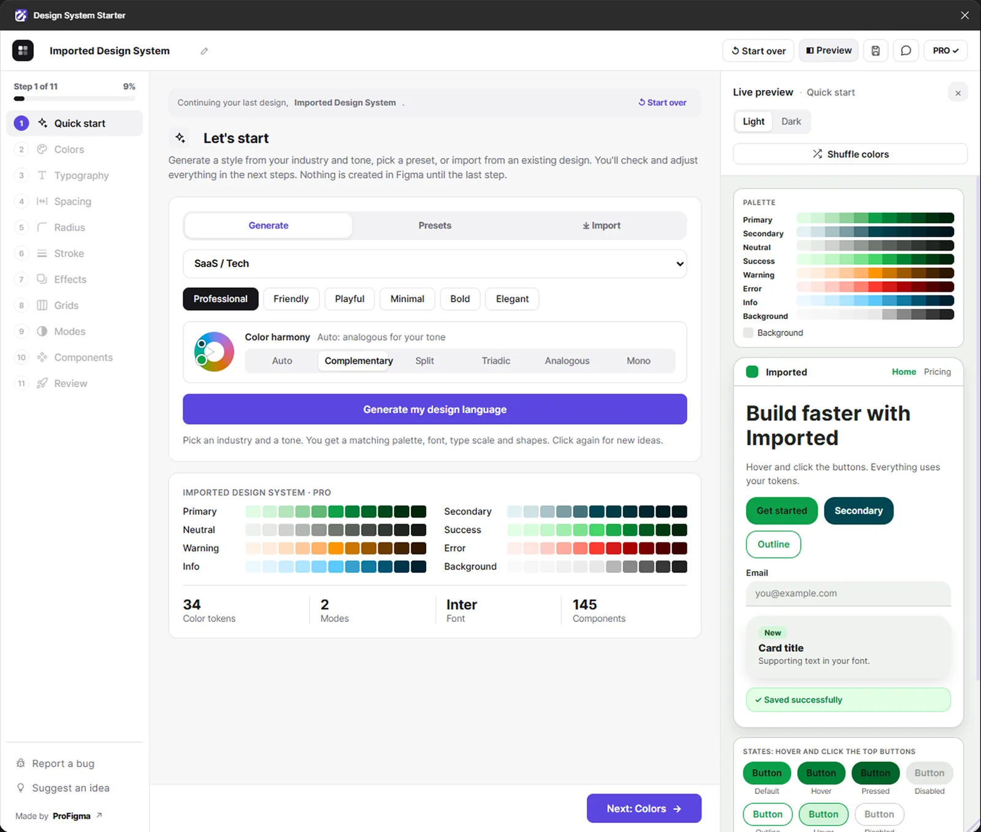The image size is (981, 832).
Task: Open Spacing step in sidebar
Action: [x=74, y=202]
